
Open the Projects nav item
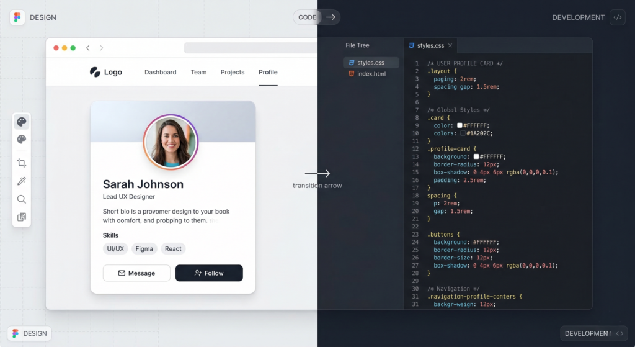click(233, 72)
